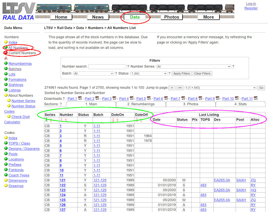Open the Photos menu in top navigation
The height and width of the screenshot is (212, 269).
click(x=171, y=17)
